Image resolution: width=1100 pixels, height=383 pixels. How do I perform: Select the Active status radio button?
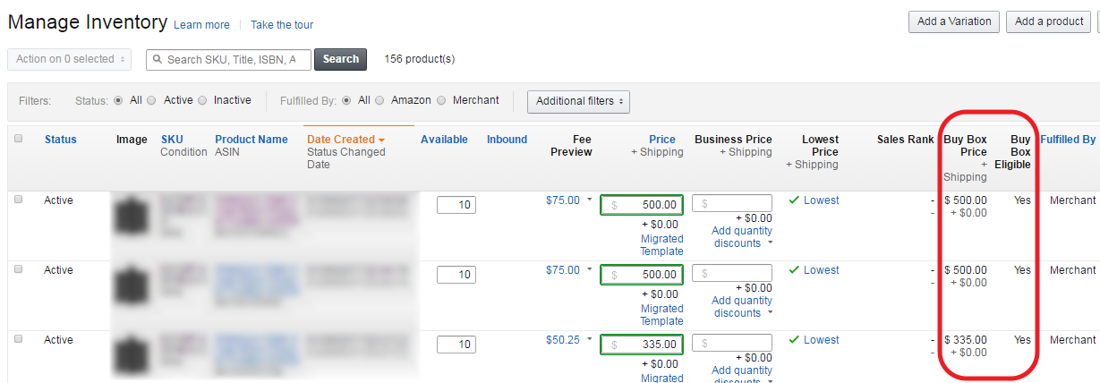pyautogui.click(x=151, y=101)
